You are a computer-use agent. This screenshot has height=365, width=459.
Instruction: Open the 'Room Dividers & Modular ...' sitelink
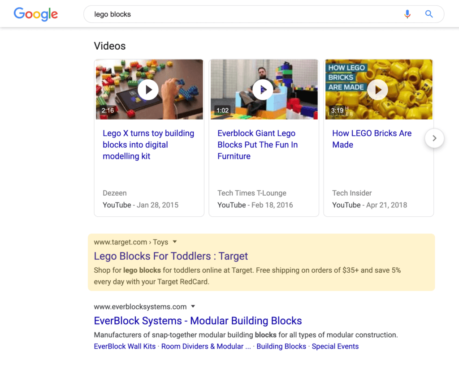[206, 346]
